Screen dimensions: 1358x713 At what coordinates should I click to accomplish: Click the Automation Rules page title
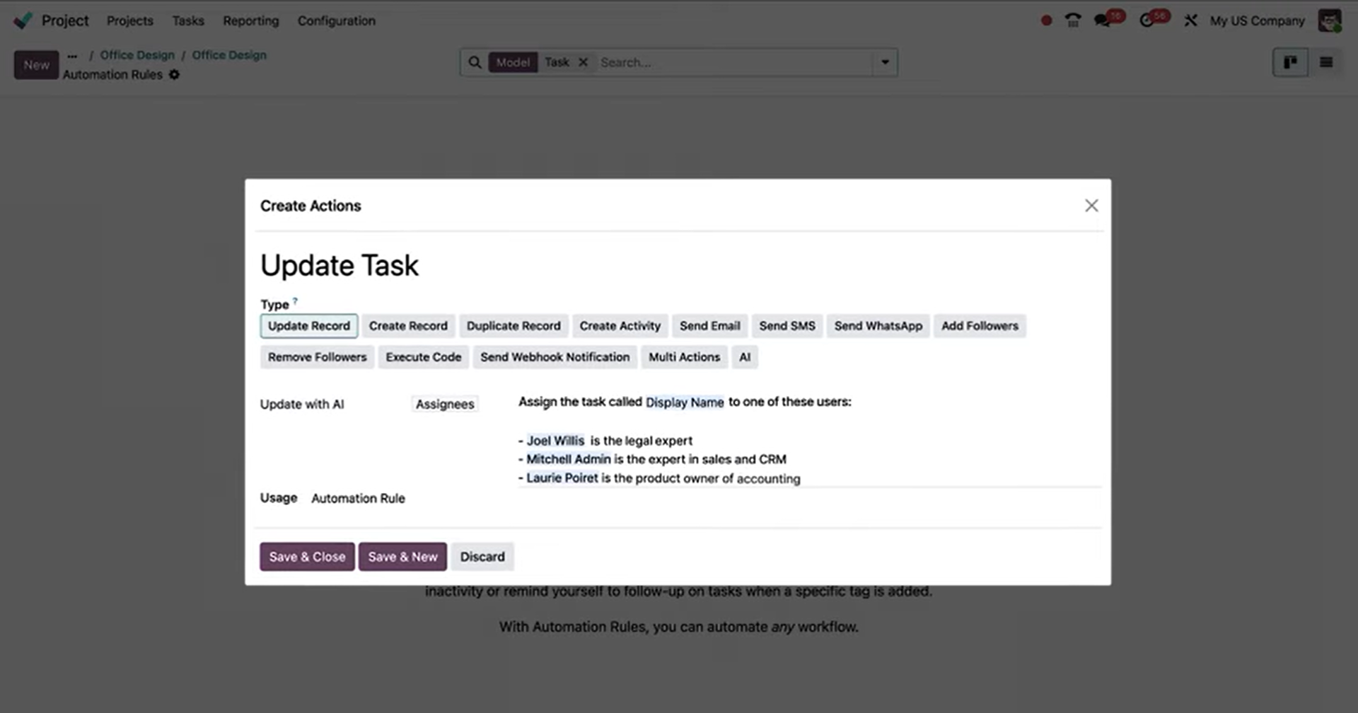(112, 74)
